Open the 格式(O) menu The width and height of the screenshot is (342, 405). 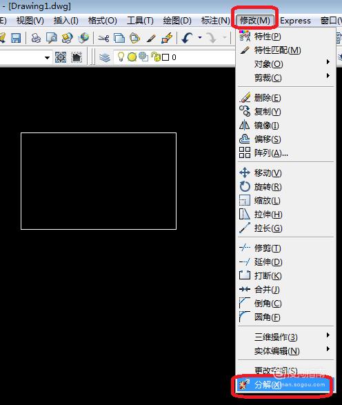103,21
